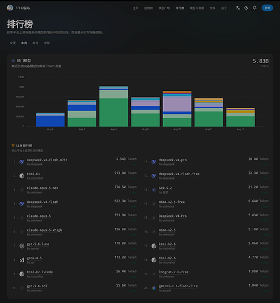This screenshot has width=280, height=303.
Task: Open 模型广场 in the navigation bar
Action: [164, 8]
